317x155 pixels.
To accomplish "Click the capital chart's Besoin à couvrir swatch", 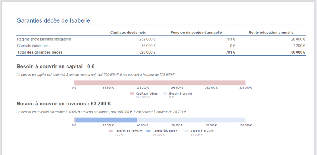I will (x=165, y=94).
